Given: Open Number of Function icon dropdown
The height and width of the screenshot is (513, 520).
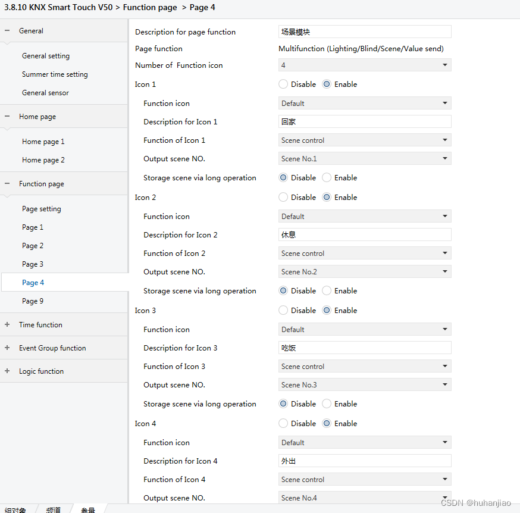Looking at the screenshot, I should [x=365, y=65].
